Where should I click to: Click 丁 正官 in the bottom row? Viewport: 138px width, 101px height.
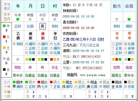pyautogui.click(x=55, y=86)
